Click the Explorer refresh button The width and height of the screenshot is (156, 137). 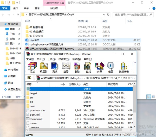(x=108, y=15)
